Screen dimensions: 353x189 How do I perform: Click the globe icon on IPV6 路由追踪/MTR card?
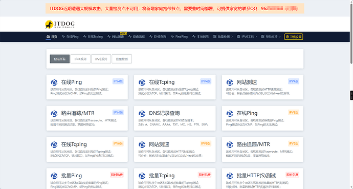tap(230, 144)
